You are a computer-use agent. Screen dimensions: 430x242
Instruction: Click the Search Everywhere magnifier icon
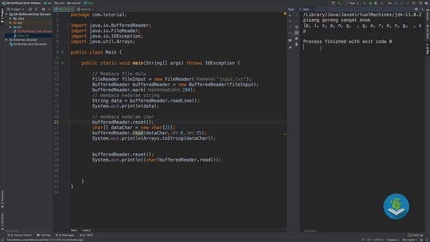click(421, 3)
